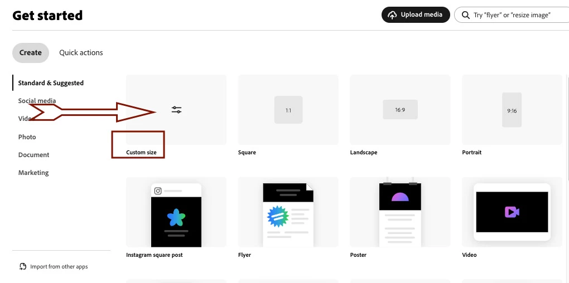
Task: Choose the 1:1 Square thumbnail
Action: tap(288, 110)
